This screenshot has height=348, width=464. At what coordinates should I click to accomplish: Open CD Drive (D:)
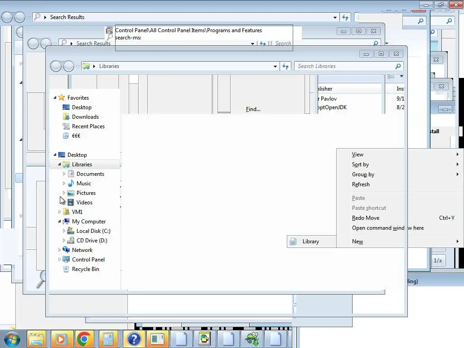click(x=92, y=240)
